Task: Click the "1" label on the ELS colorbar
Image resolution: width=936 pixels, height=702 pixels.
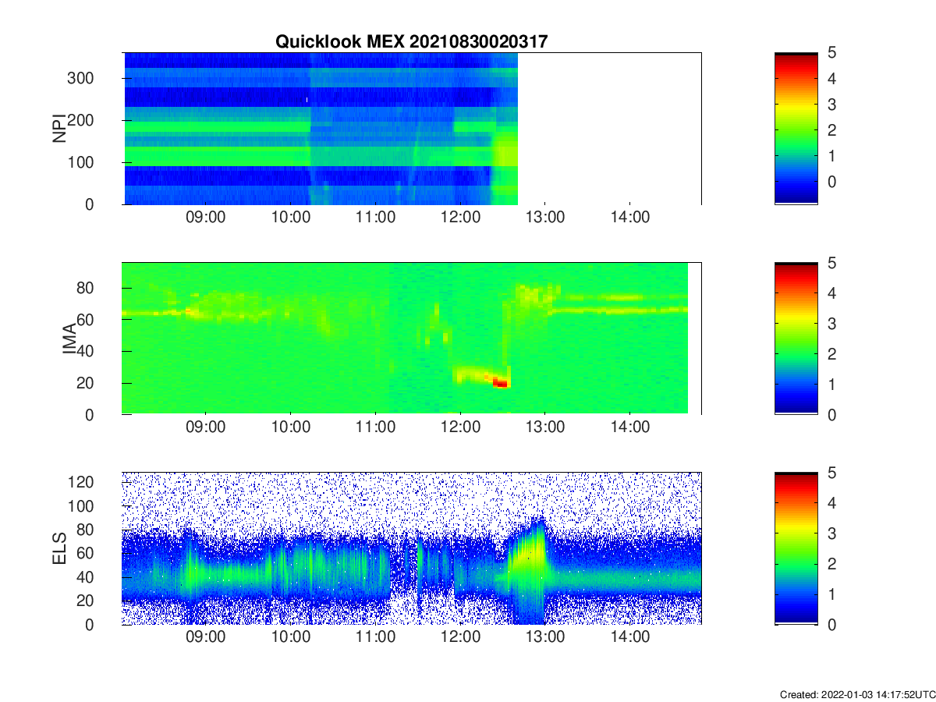Action: (x=831, y=594)
